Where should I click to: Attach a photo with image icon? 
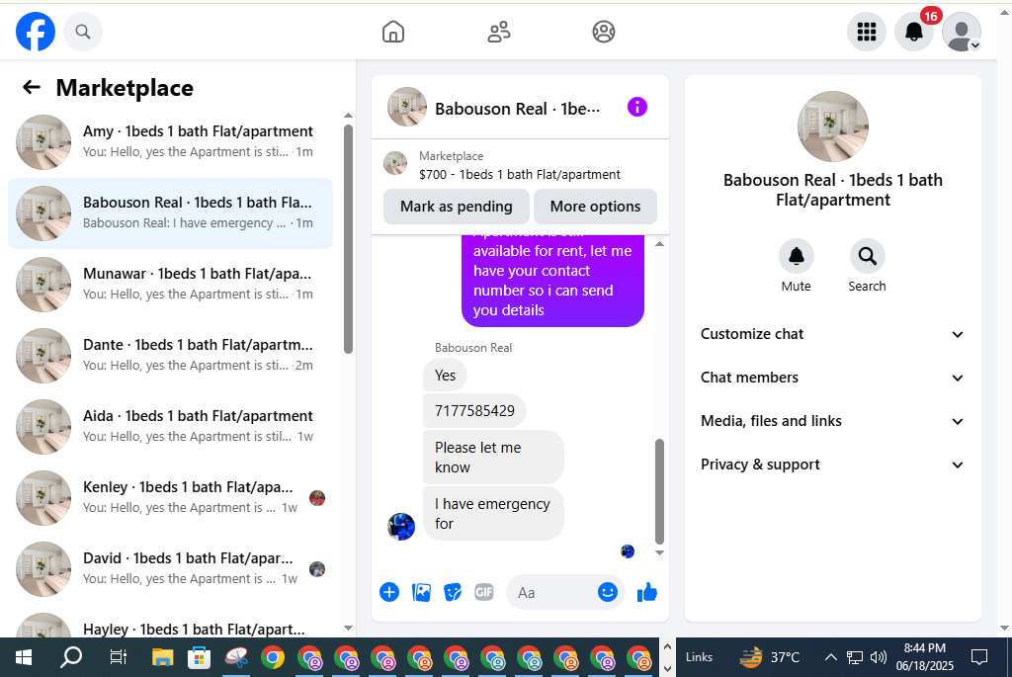click(x=421, y=592)
